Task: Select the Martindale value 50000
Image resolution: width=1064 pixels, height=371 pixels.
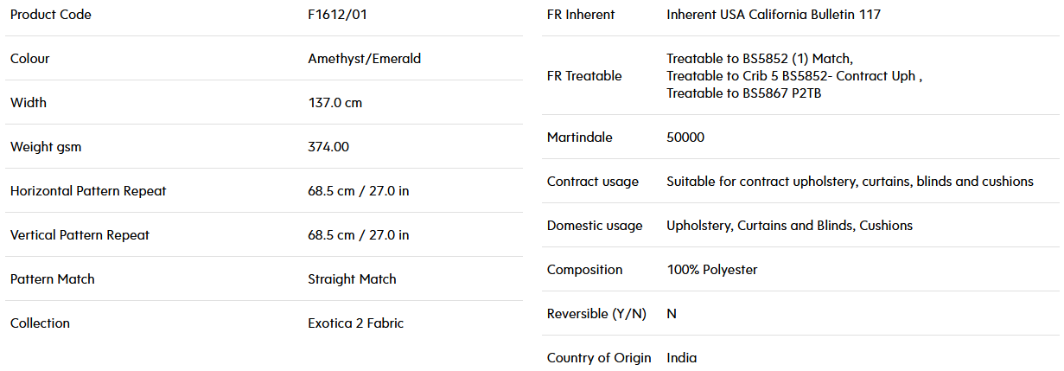Action: tap(685, 138)
